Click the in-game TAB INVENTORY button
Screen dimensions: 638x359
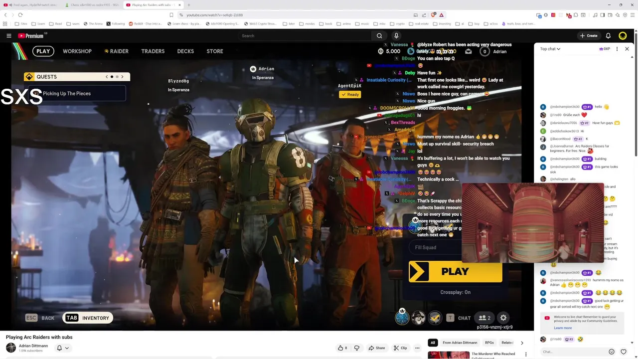pos(87,318)
